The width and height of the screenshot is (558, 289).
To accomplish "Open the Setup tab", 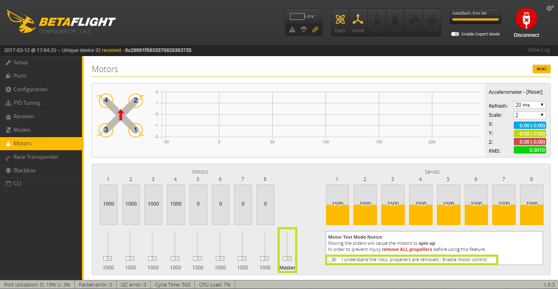I will (x=41, y=63).
